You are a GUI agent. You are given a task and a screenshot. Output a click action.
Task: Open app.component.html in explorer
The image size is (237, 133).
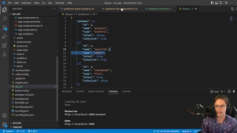(x=29, y=22)
